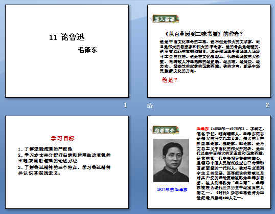
Task: Select the title slide '11 论鲁迅'
Action: point(67,51)
